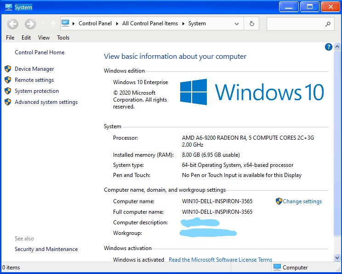Click the Forward navigation arrow
The width and height of the screenshot is (342, 274).
click(x=30, y=24)
